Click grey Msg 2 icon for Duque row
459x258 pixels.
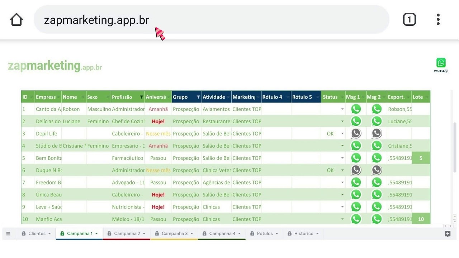tap(377, 170)
